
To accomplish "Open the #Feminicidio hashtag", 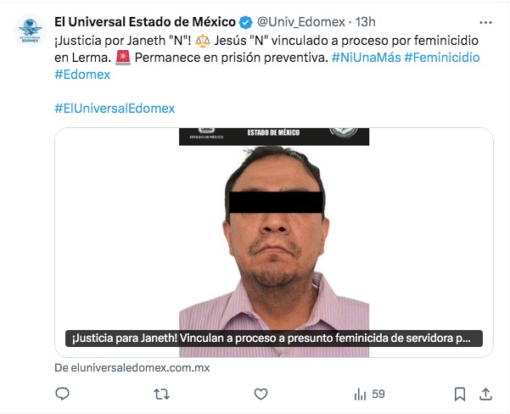I will click(442, 58).
